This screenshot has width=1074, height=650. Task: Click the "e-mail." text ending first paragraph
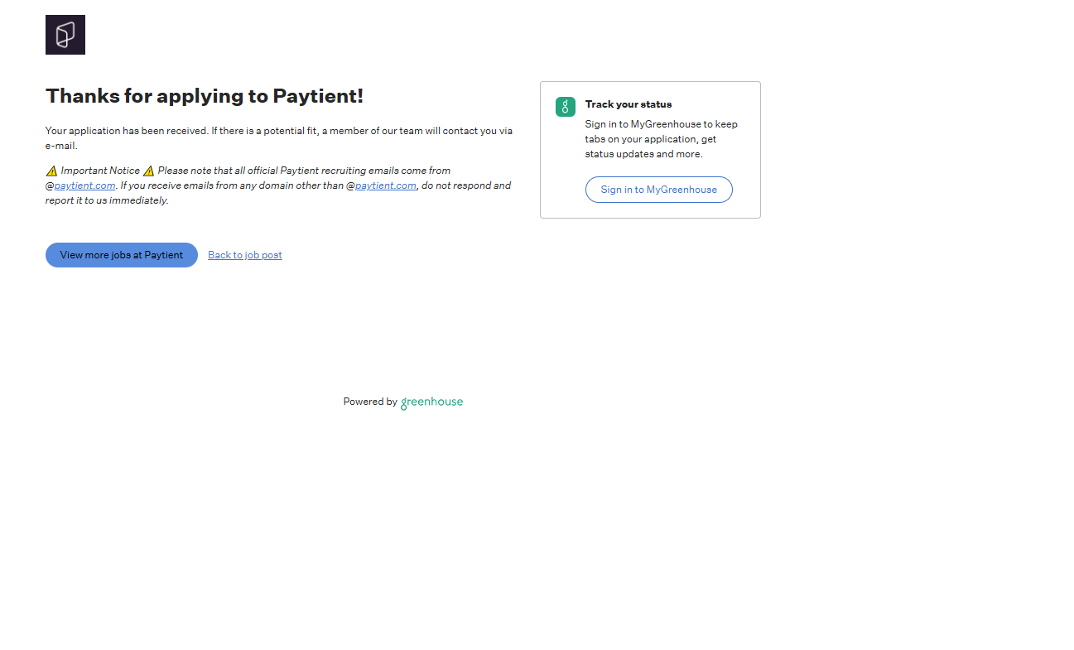[61, 146]
